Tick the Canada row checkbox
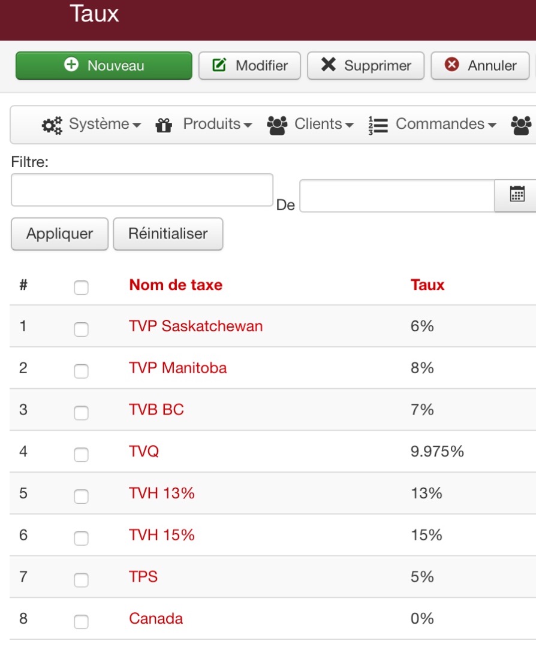Screen dimensions: 536x647 (81, 622)
